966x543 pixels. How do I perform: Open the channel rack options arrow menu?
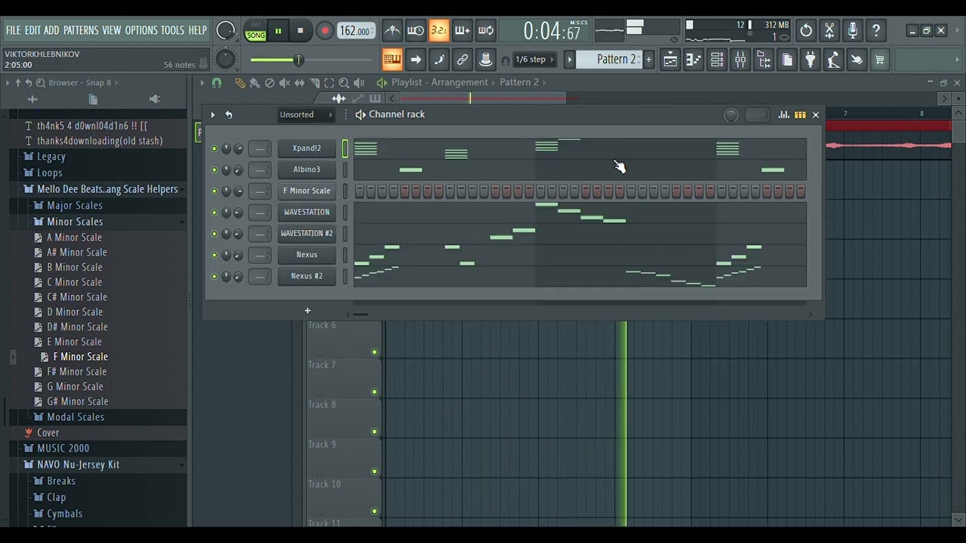coord(213,115)
